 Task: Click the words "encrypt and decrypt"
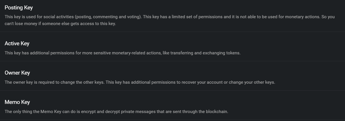[100, 112]
